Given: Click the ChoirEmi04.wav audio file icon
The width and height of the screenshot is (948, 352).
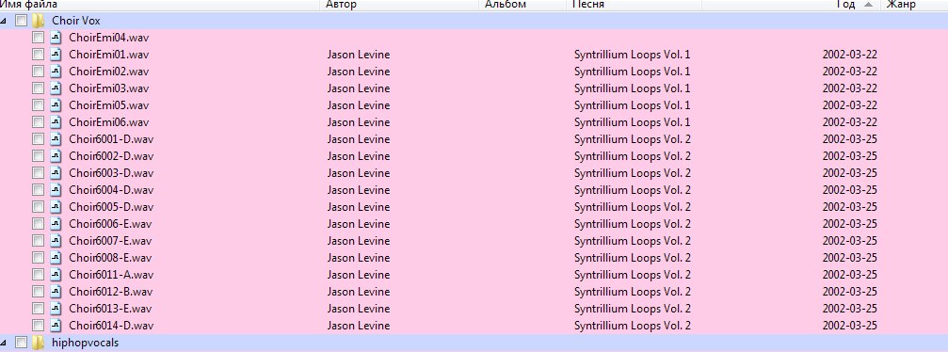Looking at the screenshot, I should coord(56,38).
